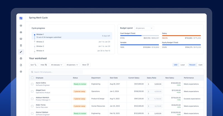Open Aiden Torres employee name

[41, 105]
